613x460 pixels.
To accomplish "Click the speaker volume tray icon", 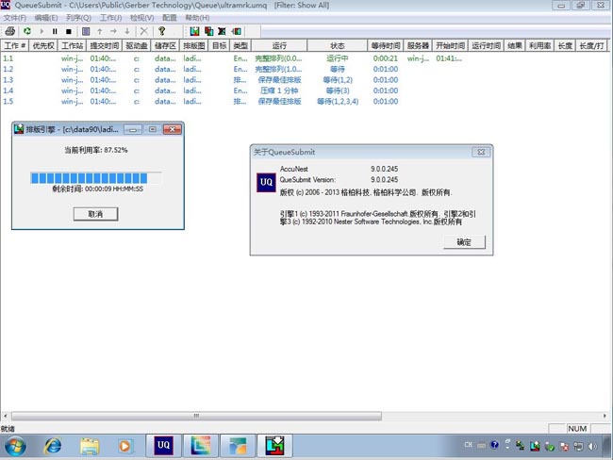I will (593, 446).
